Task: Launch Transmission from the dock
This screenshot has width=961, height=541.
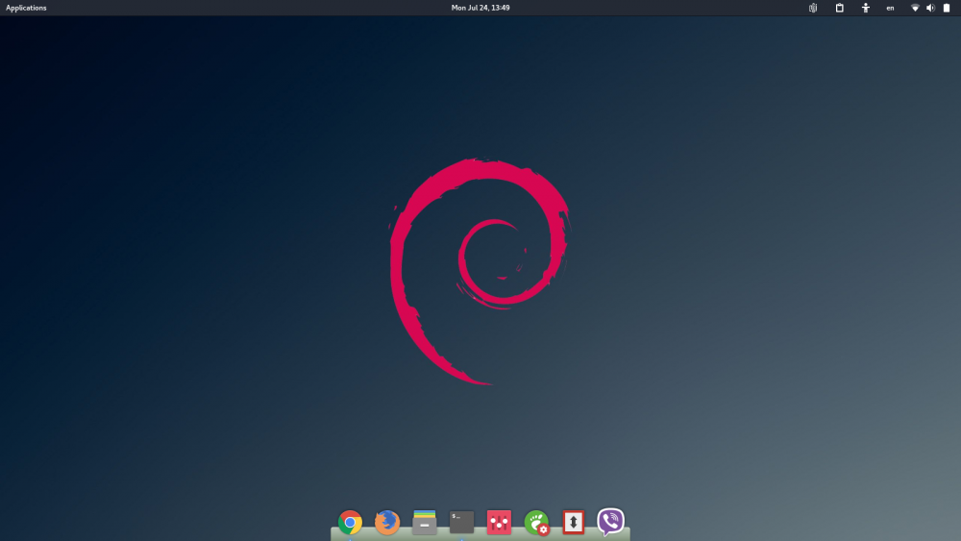Action: pos(574,523)
